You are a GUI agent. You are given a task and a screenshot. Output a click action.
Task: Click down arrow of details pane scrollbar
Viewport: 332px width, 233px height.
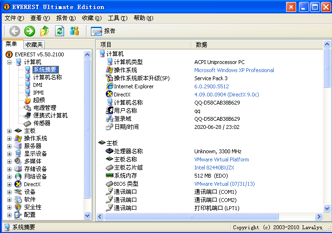[327, 208]
